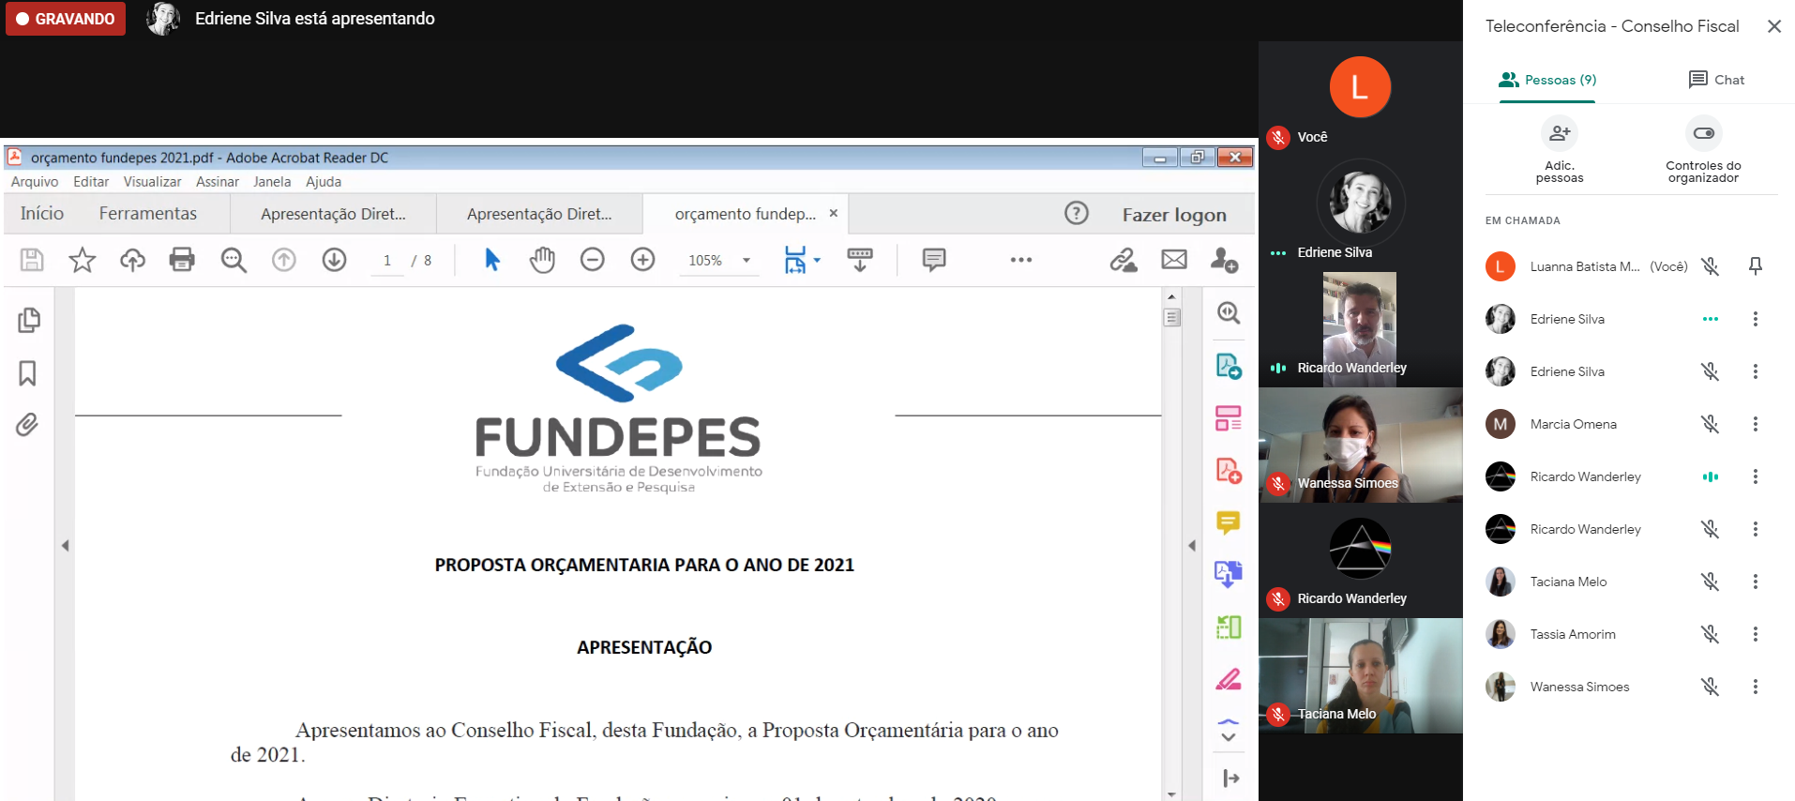This screenshot has height=801, width=1795.
Task: Share a link to the file
Action: (x=1124, y=260)
